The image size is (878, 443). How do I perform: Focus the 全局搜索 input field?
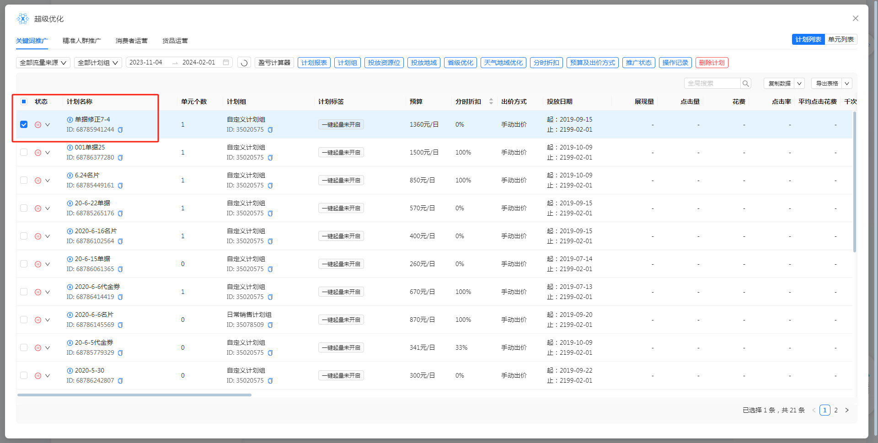(x=712, y=83)
